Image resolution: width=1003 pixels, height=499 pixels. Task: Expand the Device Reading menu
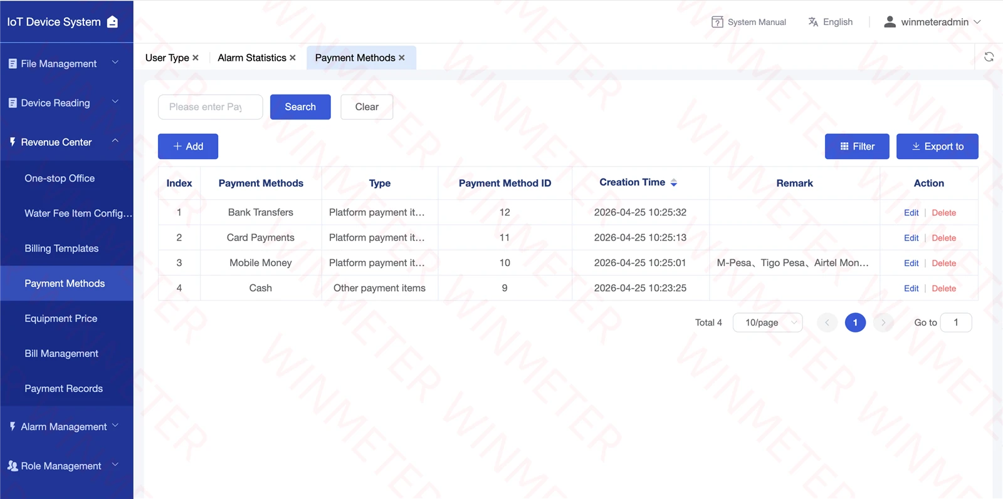pyautogui.click(x=66, y=103)
